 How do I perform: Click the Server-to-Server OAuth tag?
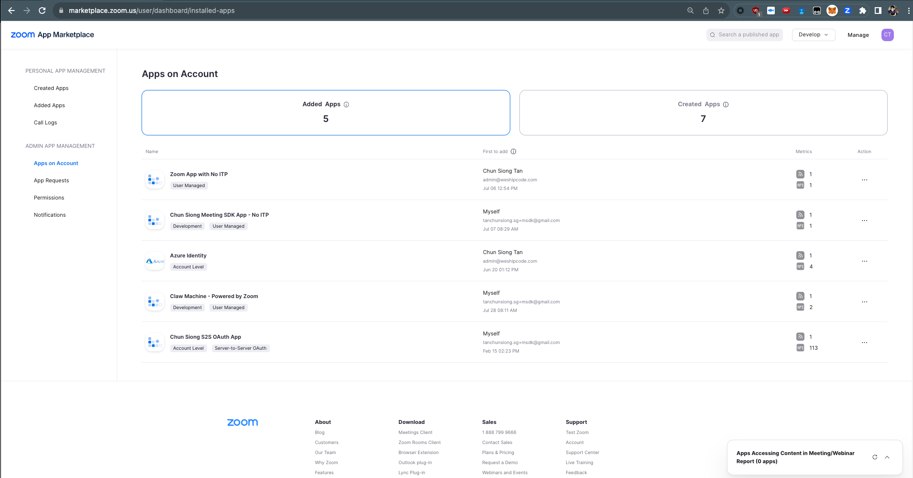pyautogui.click(x=241, y=348)
